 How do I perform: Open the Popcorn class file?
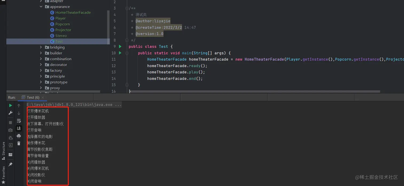point(60,24)
